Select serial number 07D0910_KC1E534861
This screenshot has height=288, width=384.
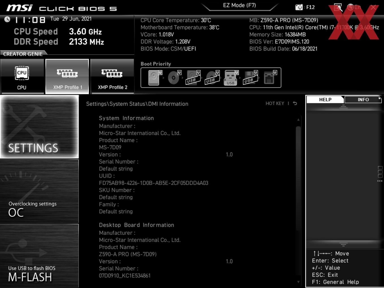pyautogui.click(x=125, y=276)
